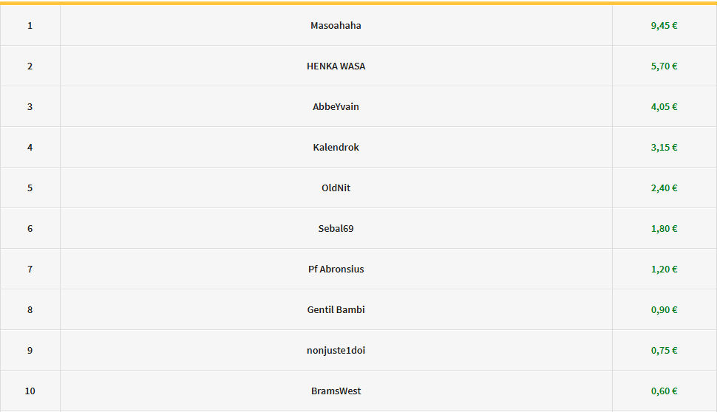Select player Sebal69
This screenshot has width=720, height=412.
click(336, 229)
